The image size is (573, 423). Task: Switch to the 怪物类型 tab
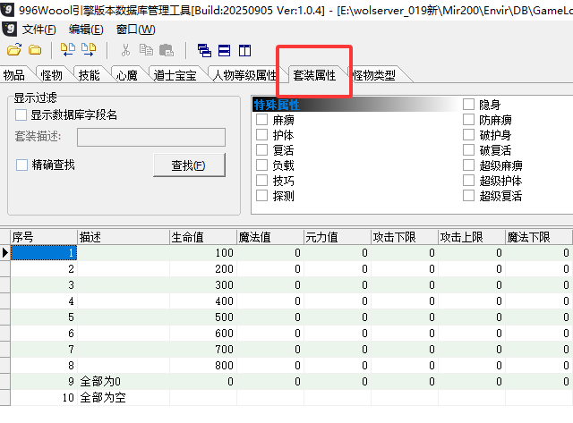pos(374,76)
